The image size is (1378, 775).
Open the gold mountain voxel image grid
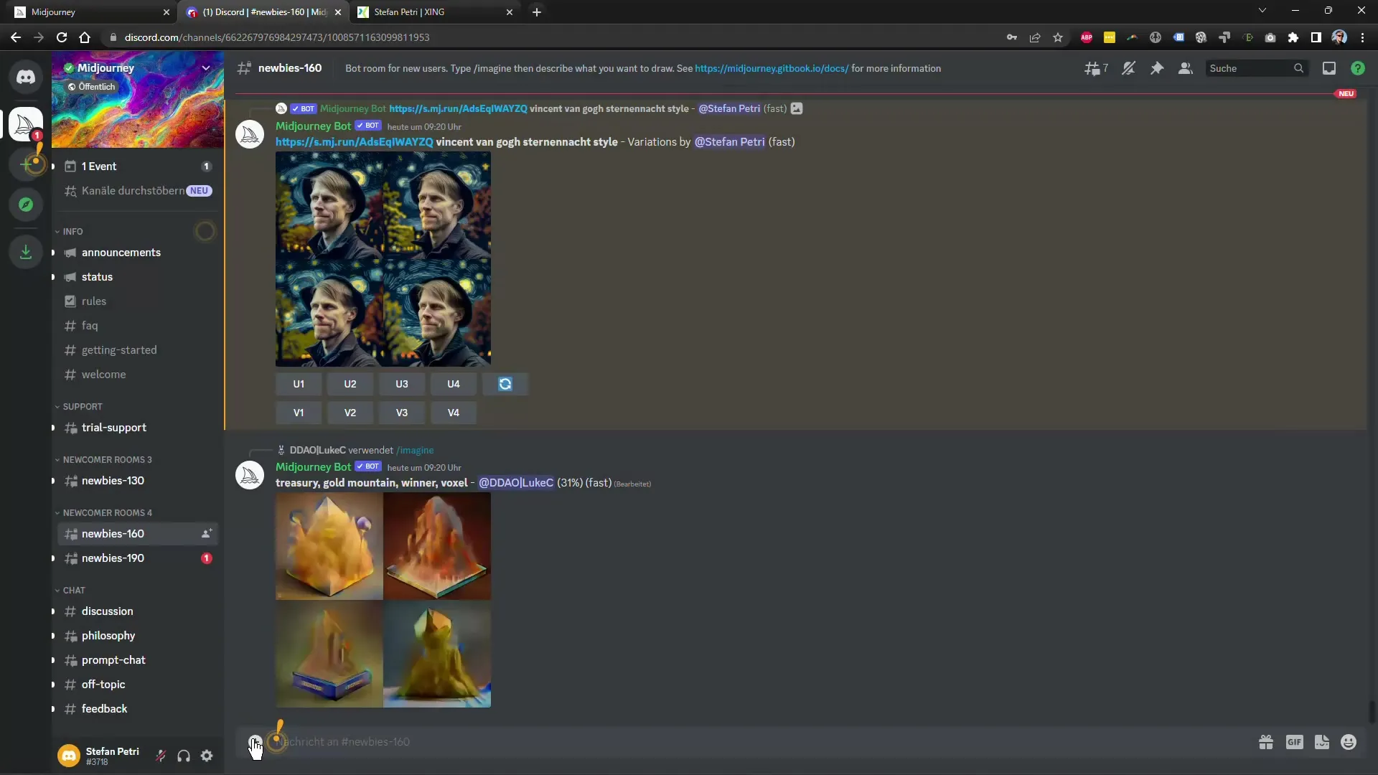pos(383,600)
